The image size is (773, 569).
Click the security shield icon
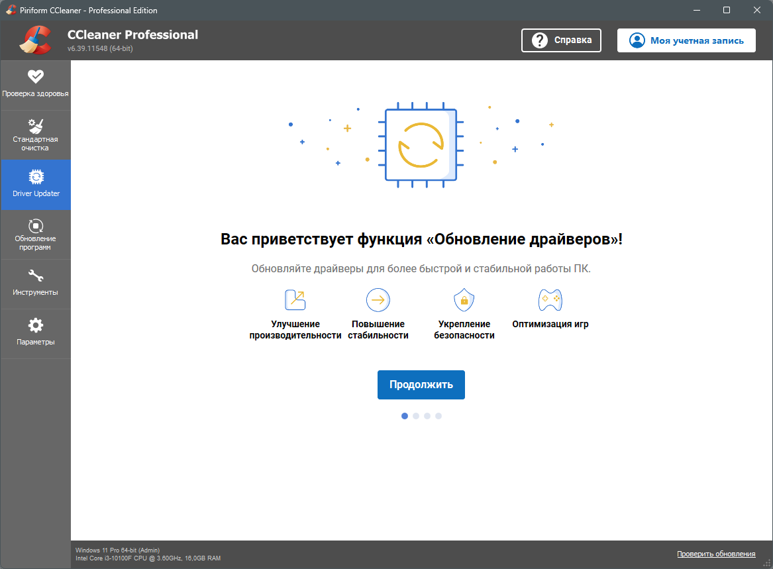[x=464, y=300]
